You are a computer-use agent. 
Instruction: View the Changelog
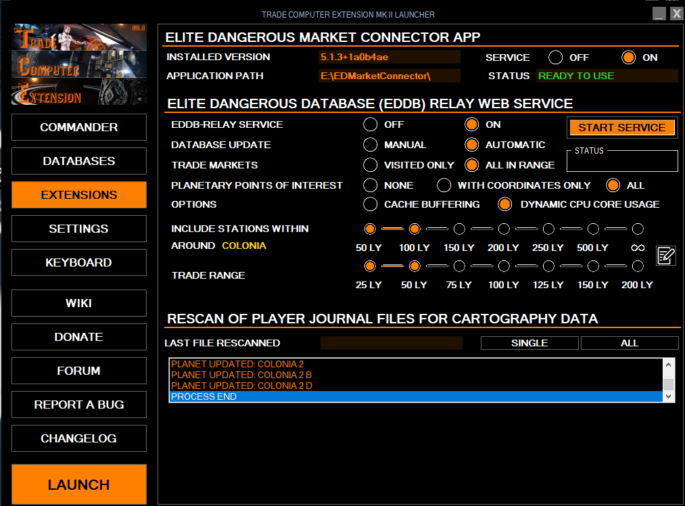click(79, 438)
